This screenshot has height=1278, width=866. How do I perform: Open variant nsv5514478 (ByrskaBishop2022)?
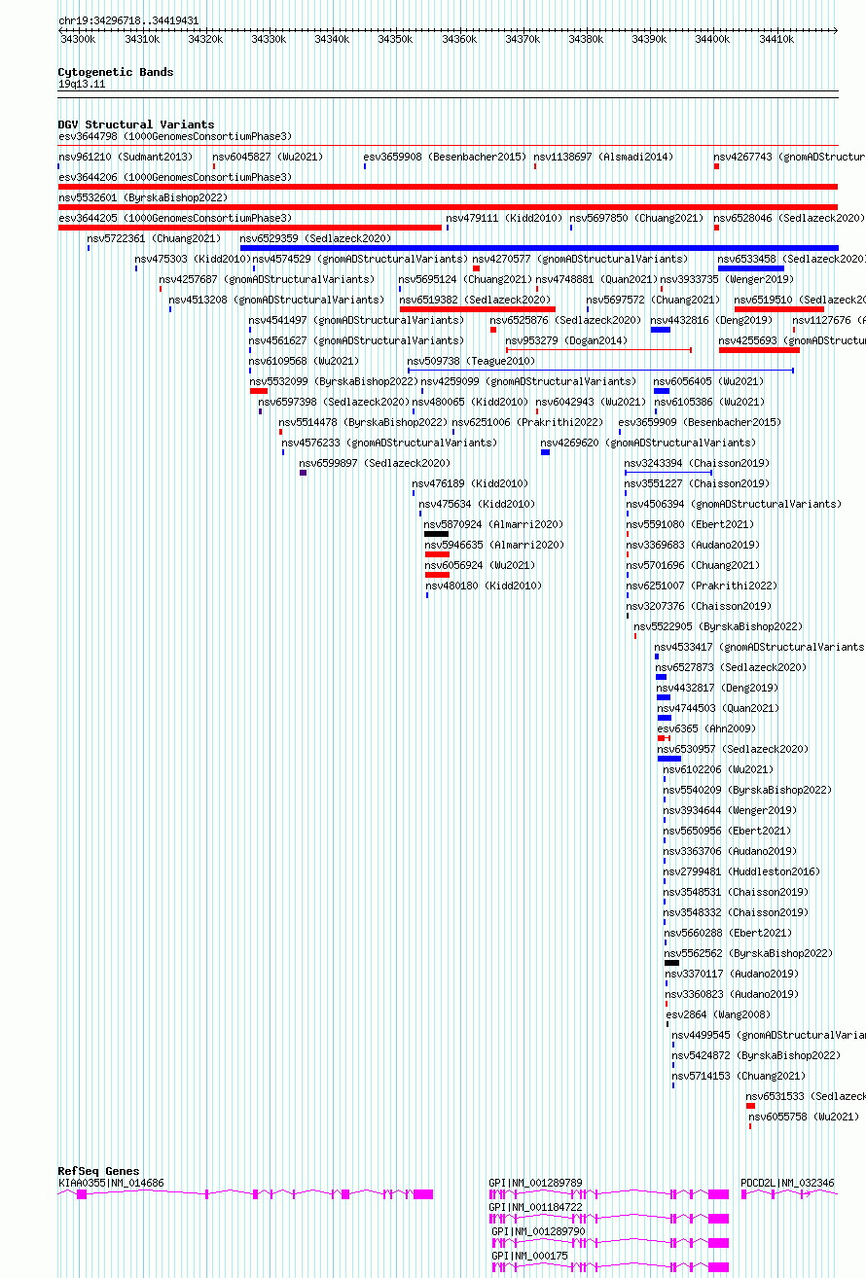point(363,423)
